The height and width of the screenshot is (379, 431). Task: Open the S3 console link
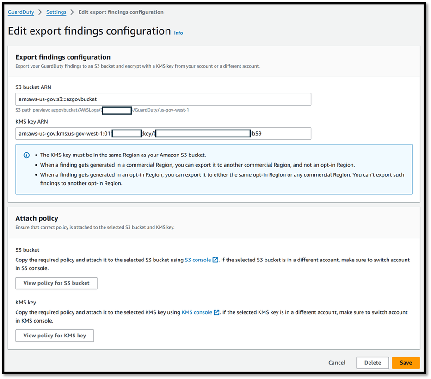point(198,260)
